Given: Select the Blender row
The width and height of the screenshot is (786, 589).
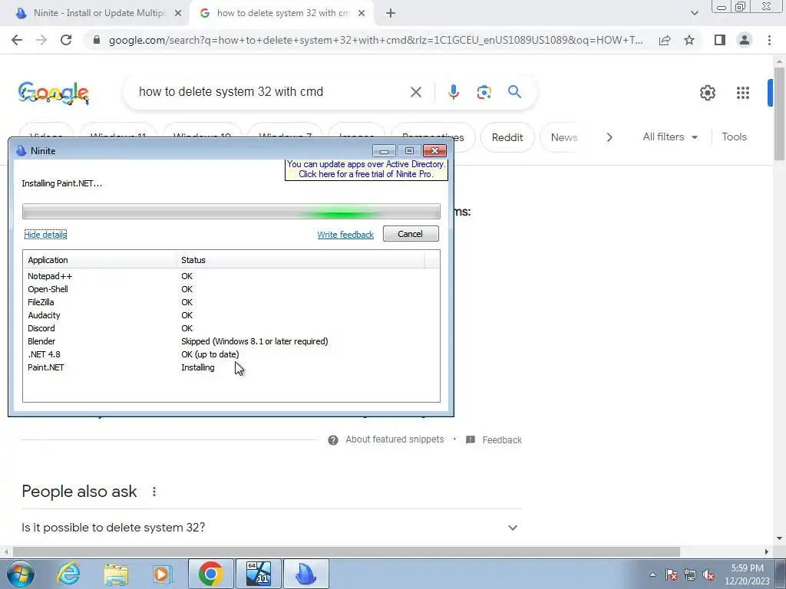Looking at the screenshot, I should point(231,341).
